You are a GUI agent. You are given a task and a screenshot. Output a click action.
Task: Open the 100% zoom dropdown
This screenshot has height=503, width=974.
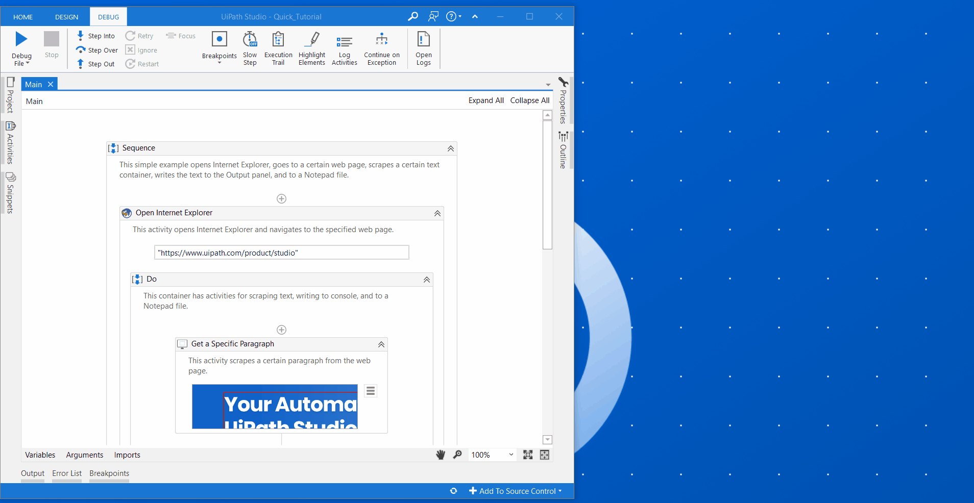click(x=492, y=455)
